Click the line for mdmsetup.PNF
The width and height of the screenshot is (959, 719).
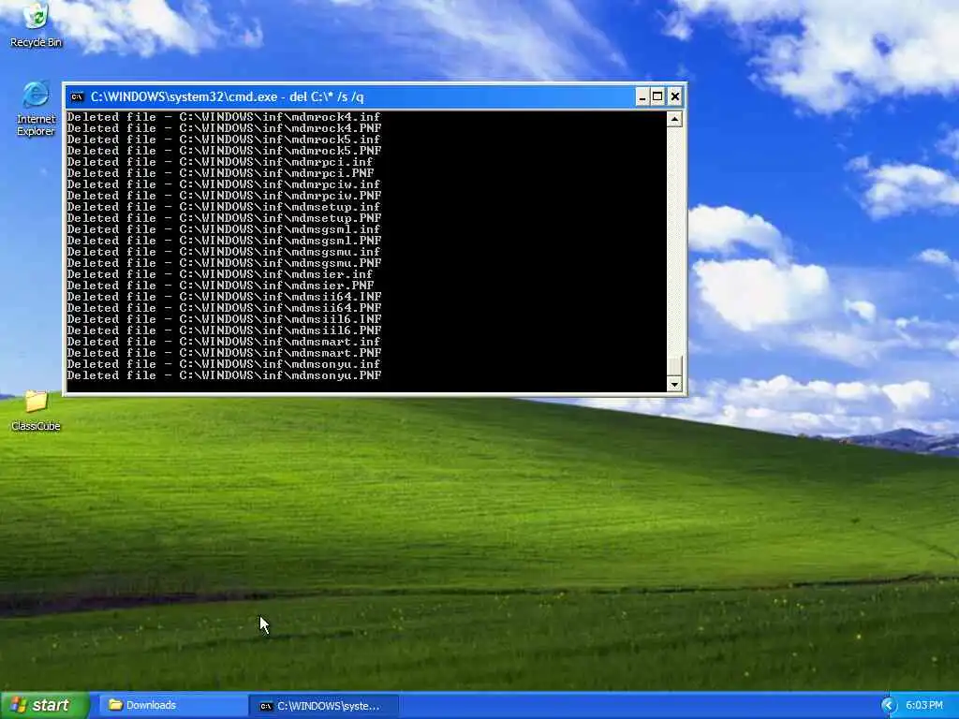(x=225, y=217)
